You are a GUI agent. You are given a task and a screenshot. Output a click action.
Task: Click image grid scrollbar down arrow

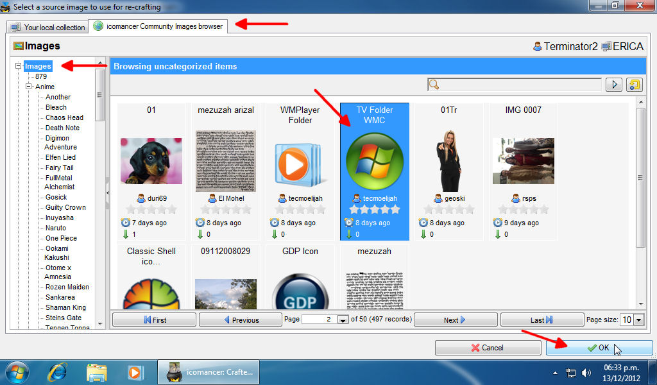(x=640, y=304)
